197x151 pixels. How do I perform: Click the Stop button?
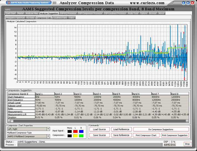pyautogui.click(x=187, y=144)
